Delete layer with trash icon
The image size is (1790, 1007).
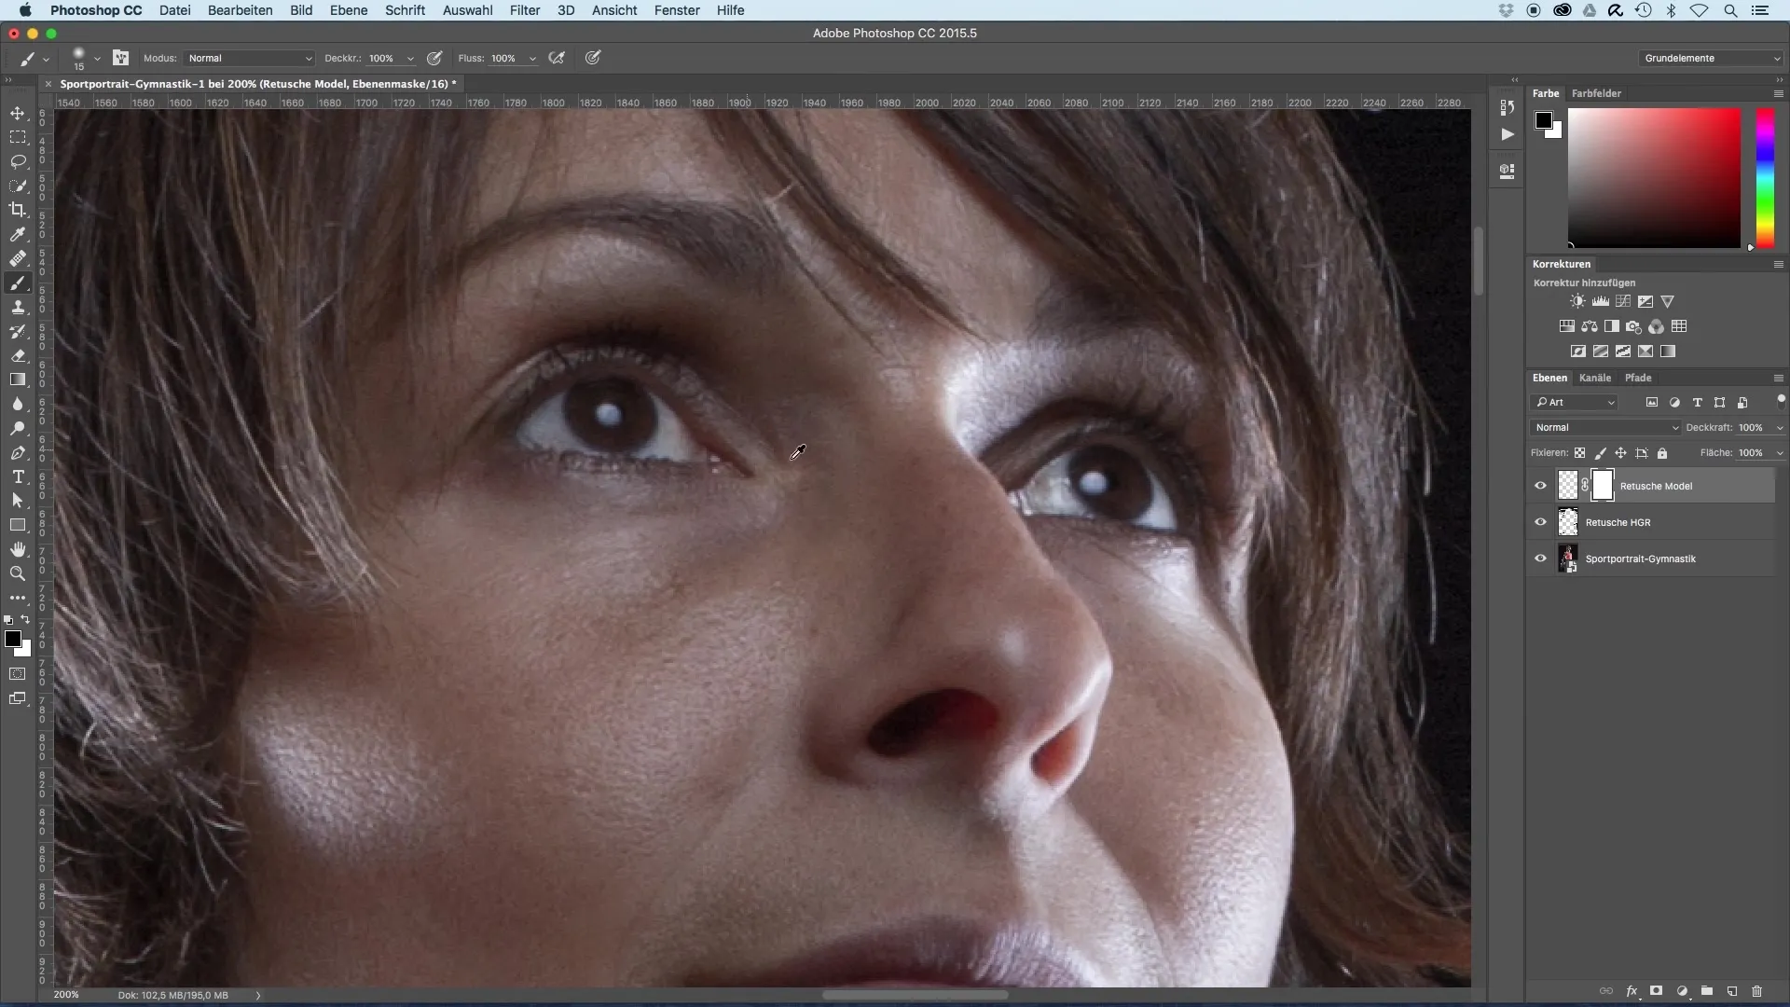(1757, 991)
